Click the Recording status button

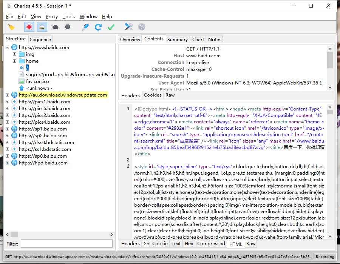[x=325, y=256]
